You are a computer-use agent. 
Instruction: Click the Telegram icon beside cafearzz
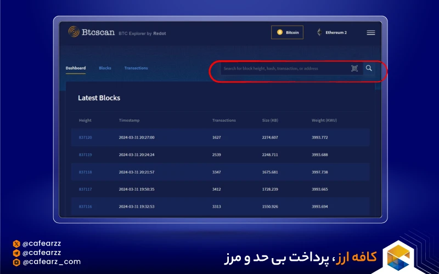(x=16, y=253)
